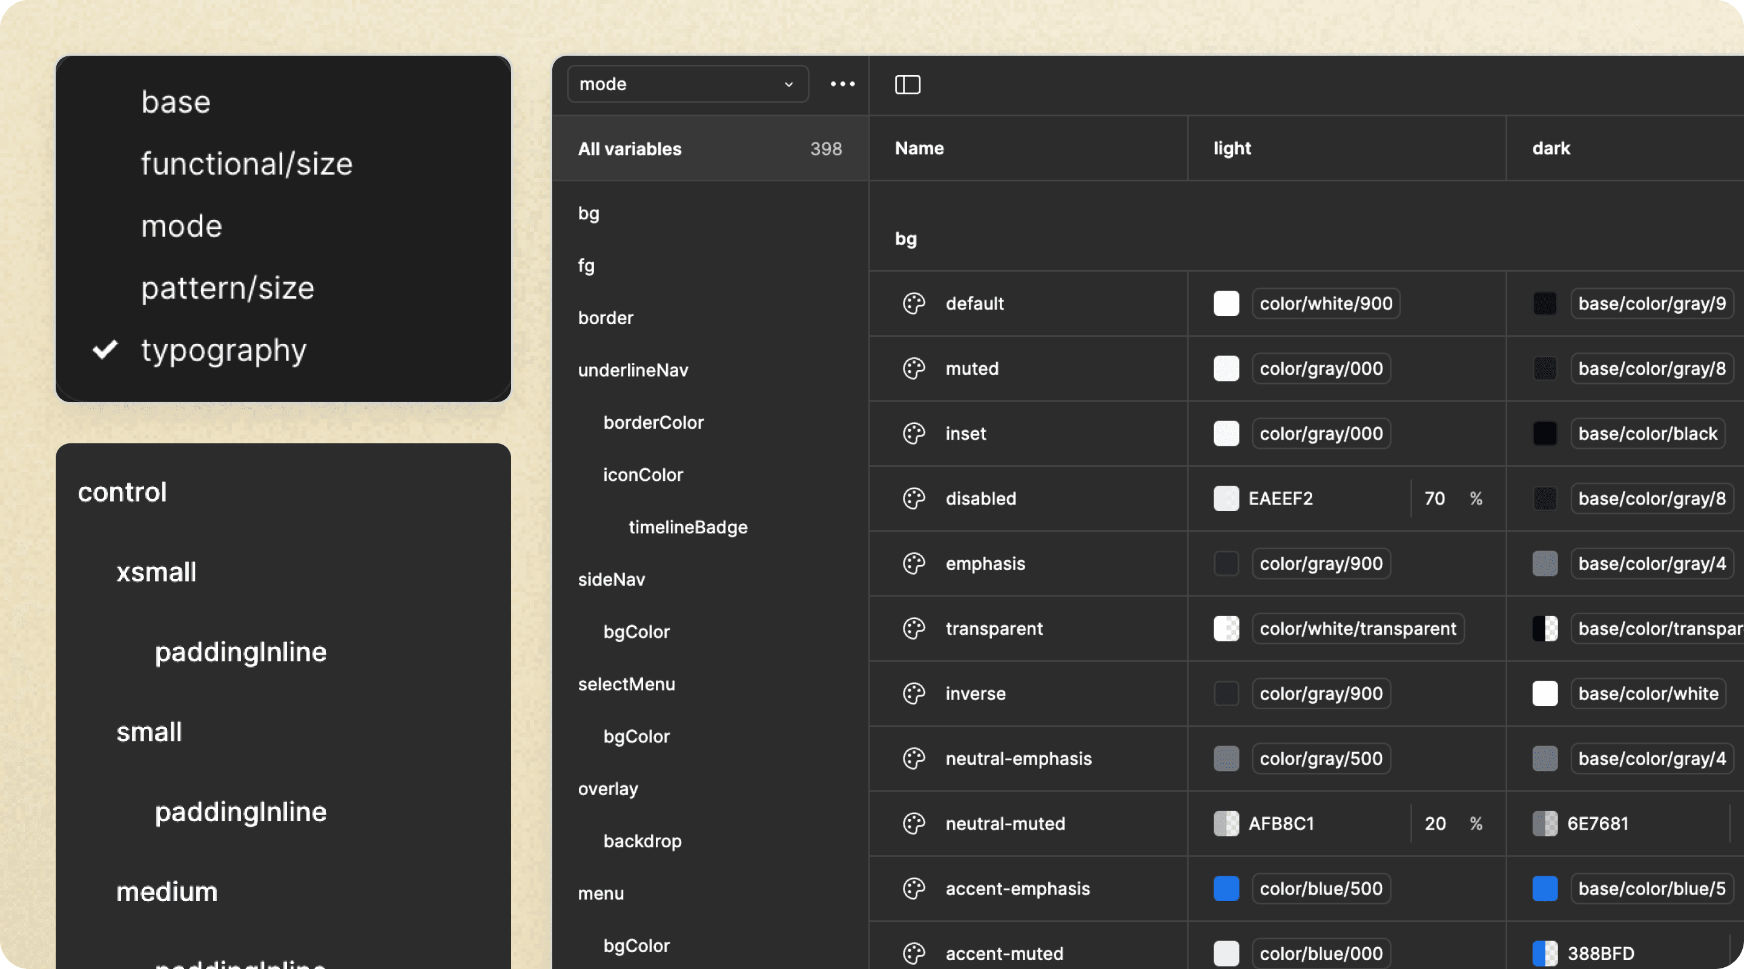Select base from the collection list

[176, 102]
